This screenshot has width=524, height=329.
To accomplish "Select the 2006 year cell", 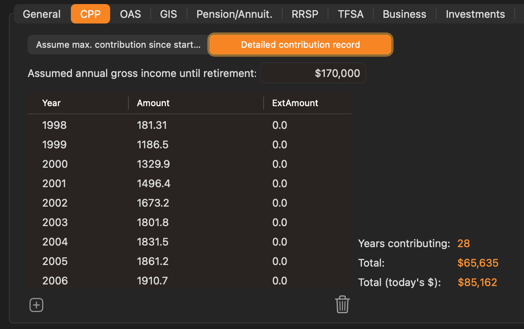I will pyautogui.click(x=55, y=281).
